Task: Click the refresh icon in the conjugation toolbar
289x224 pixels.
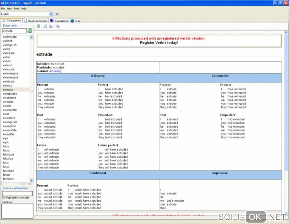Action: [x=38, y=26]
